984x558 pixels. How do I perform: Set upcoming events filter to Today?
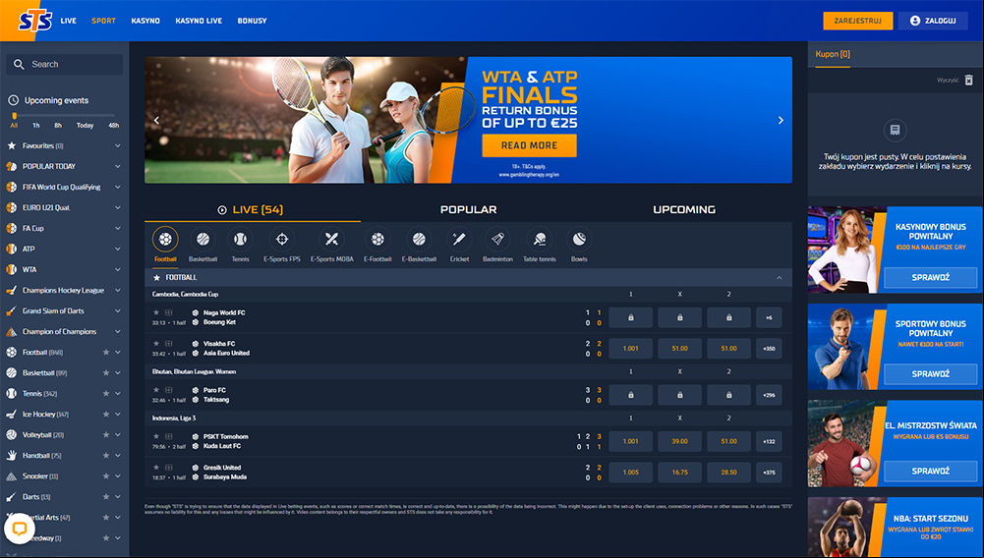[x=85, y=126]
